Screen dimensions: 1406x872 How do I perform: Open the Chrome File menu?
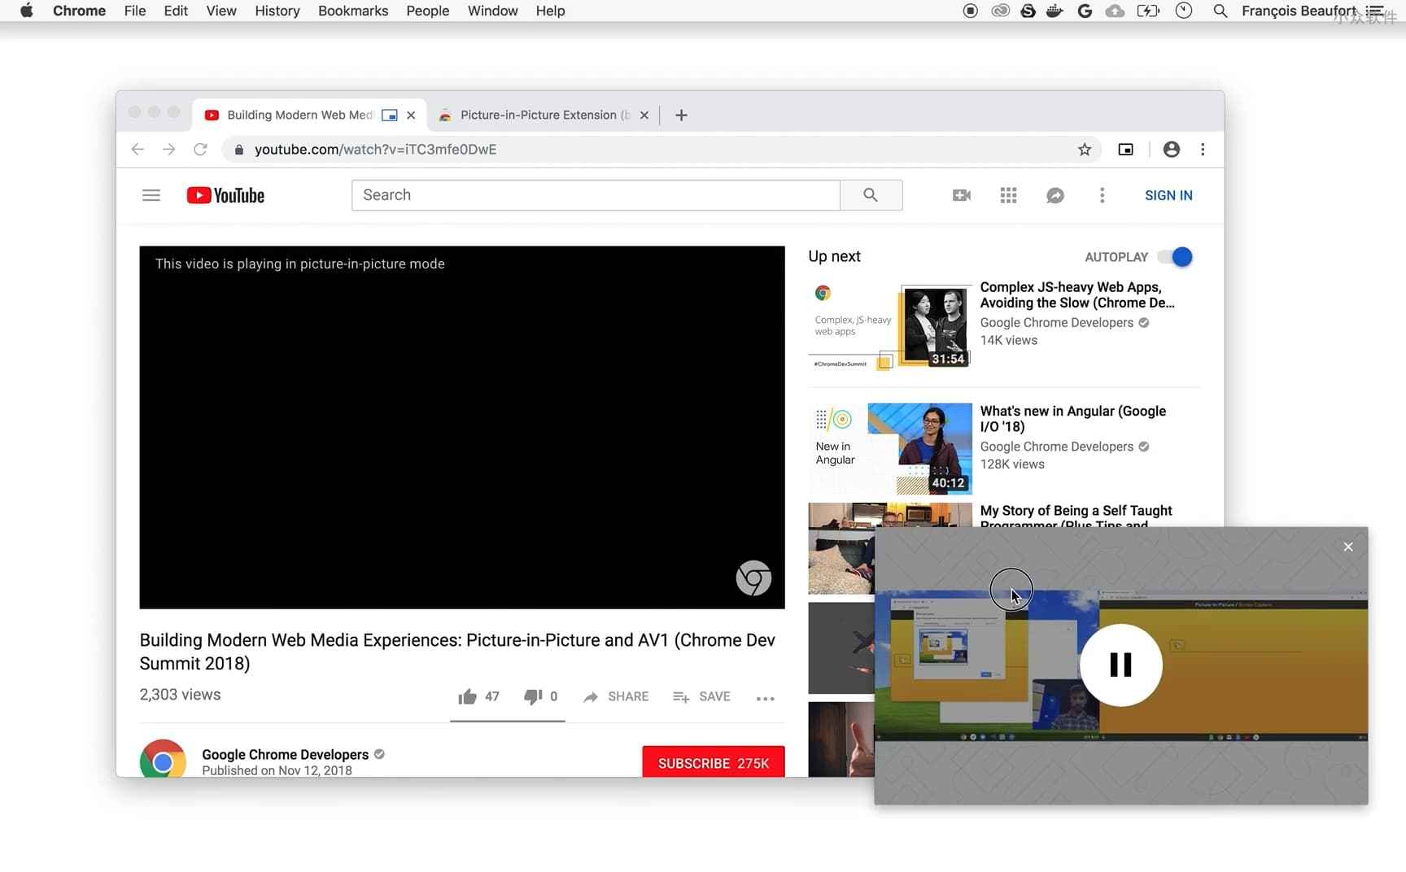coord(135,11)
